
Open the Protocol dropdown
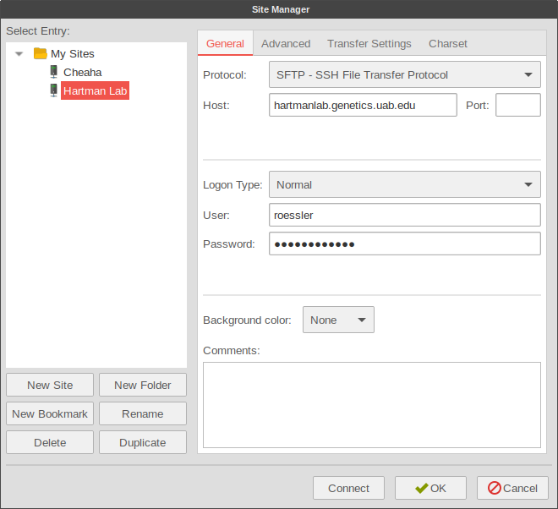click(404, 74)
